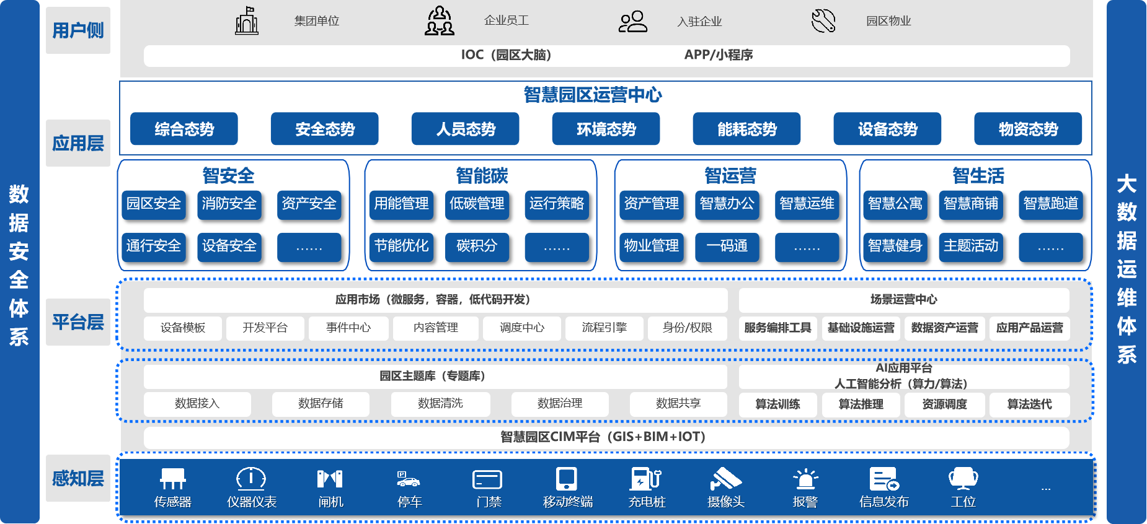Select the 报警 alarm siren icon

click(x=805, y=479)
